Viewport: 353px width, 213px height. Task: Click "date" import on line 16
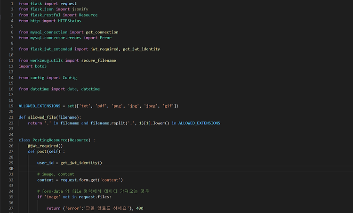pos(72,89)
